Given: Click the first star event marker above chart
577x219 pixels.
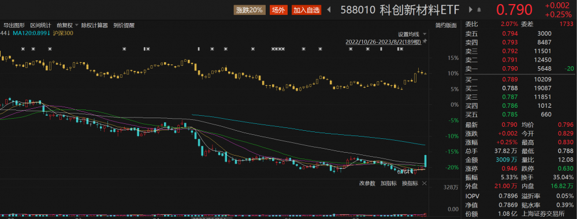Looking at the screenshot, I should pos(23,49).
